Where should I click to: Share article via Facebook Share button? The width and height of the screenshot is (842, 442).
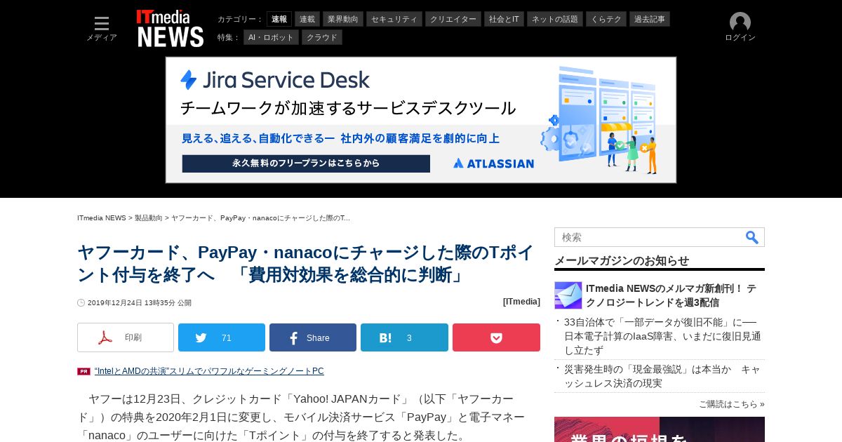pos(313,337)
